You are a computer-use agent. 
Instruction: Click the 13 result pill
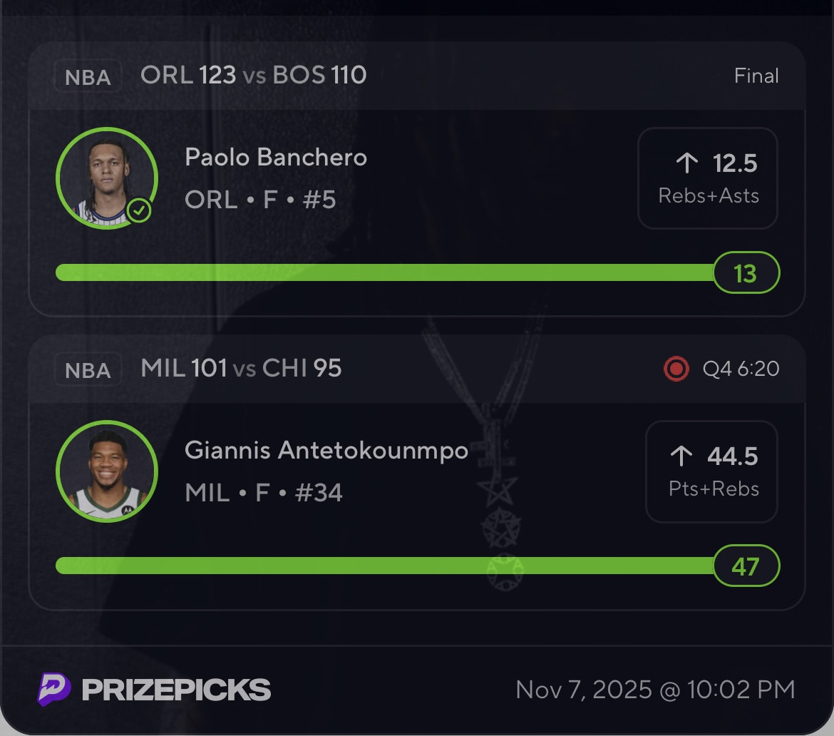[746, 272]
